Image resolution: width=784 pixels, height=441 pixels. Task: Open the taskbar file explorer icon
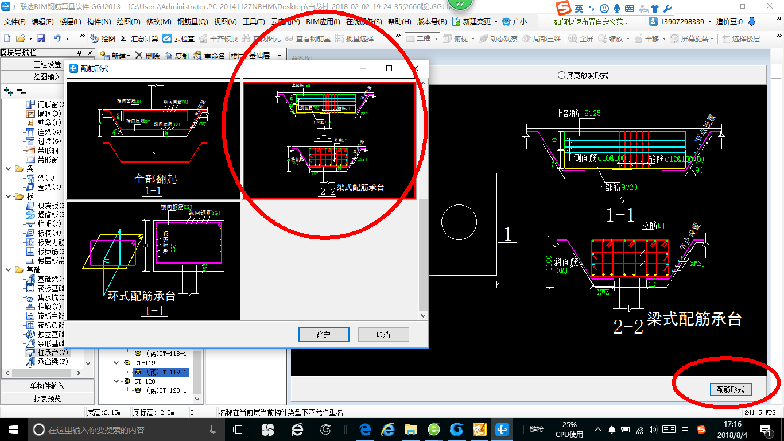coord(410,430)
